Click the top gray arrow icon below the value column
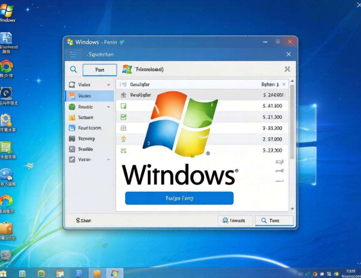Image resolution: width=361 pixels, height=278 pixels. tap(279, 162)
